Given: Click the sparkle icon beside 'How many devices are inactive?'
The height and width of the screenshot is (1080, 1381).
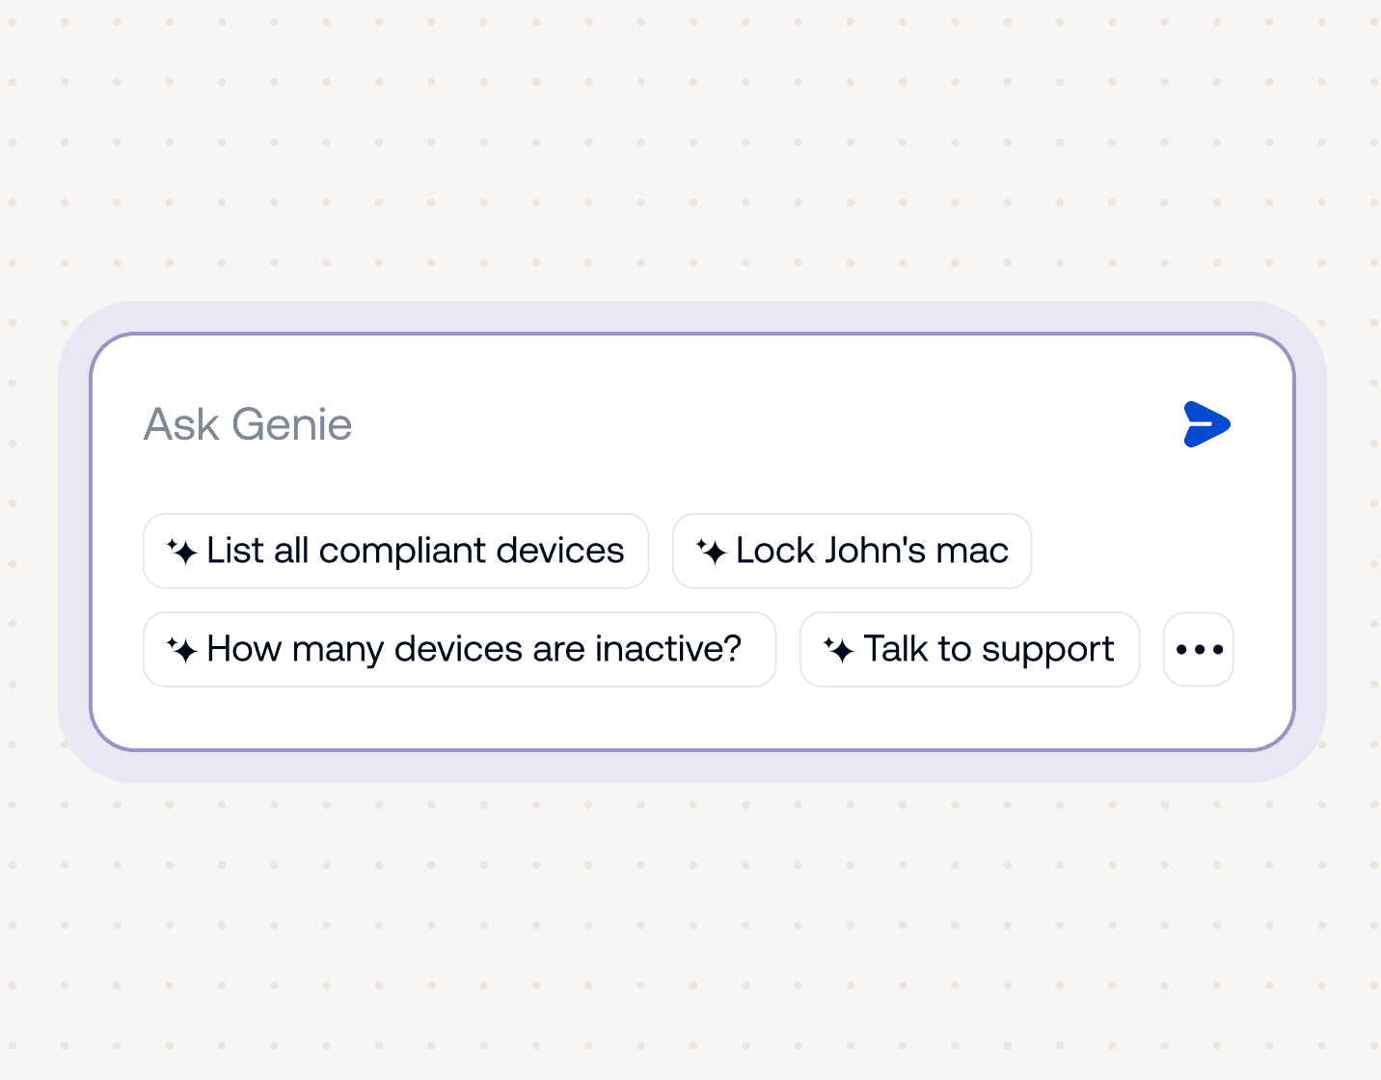Looking at the screenshot, I should point(185,649).
